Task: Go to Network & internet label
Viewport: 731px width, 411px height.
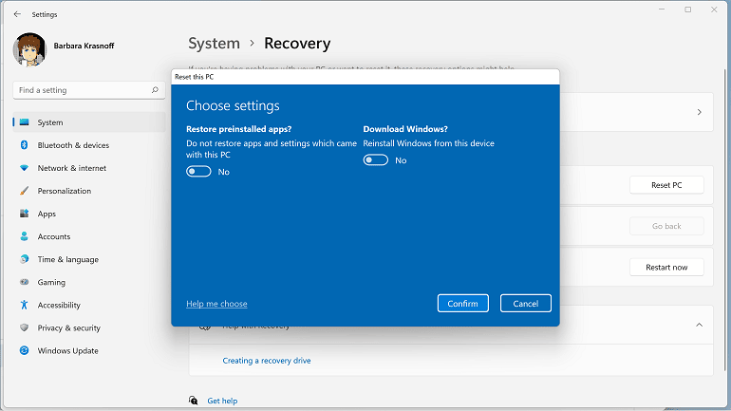Action: 72,168
